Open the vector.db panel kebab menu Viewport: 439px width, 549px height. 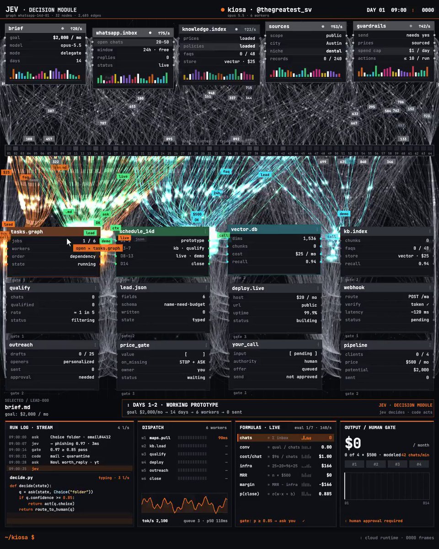point(317,229)
